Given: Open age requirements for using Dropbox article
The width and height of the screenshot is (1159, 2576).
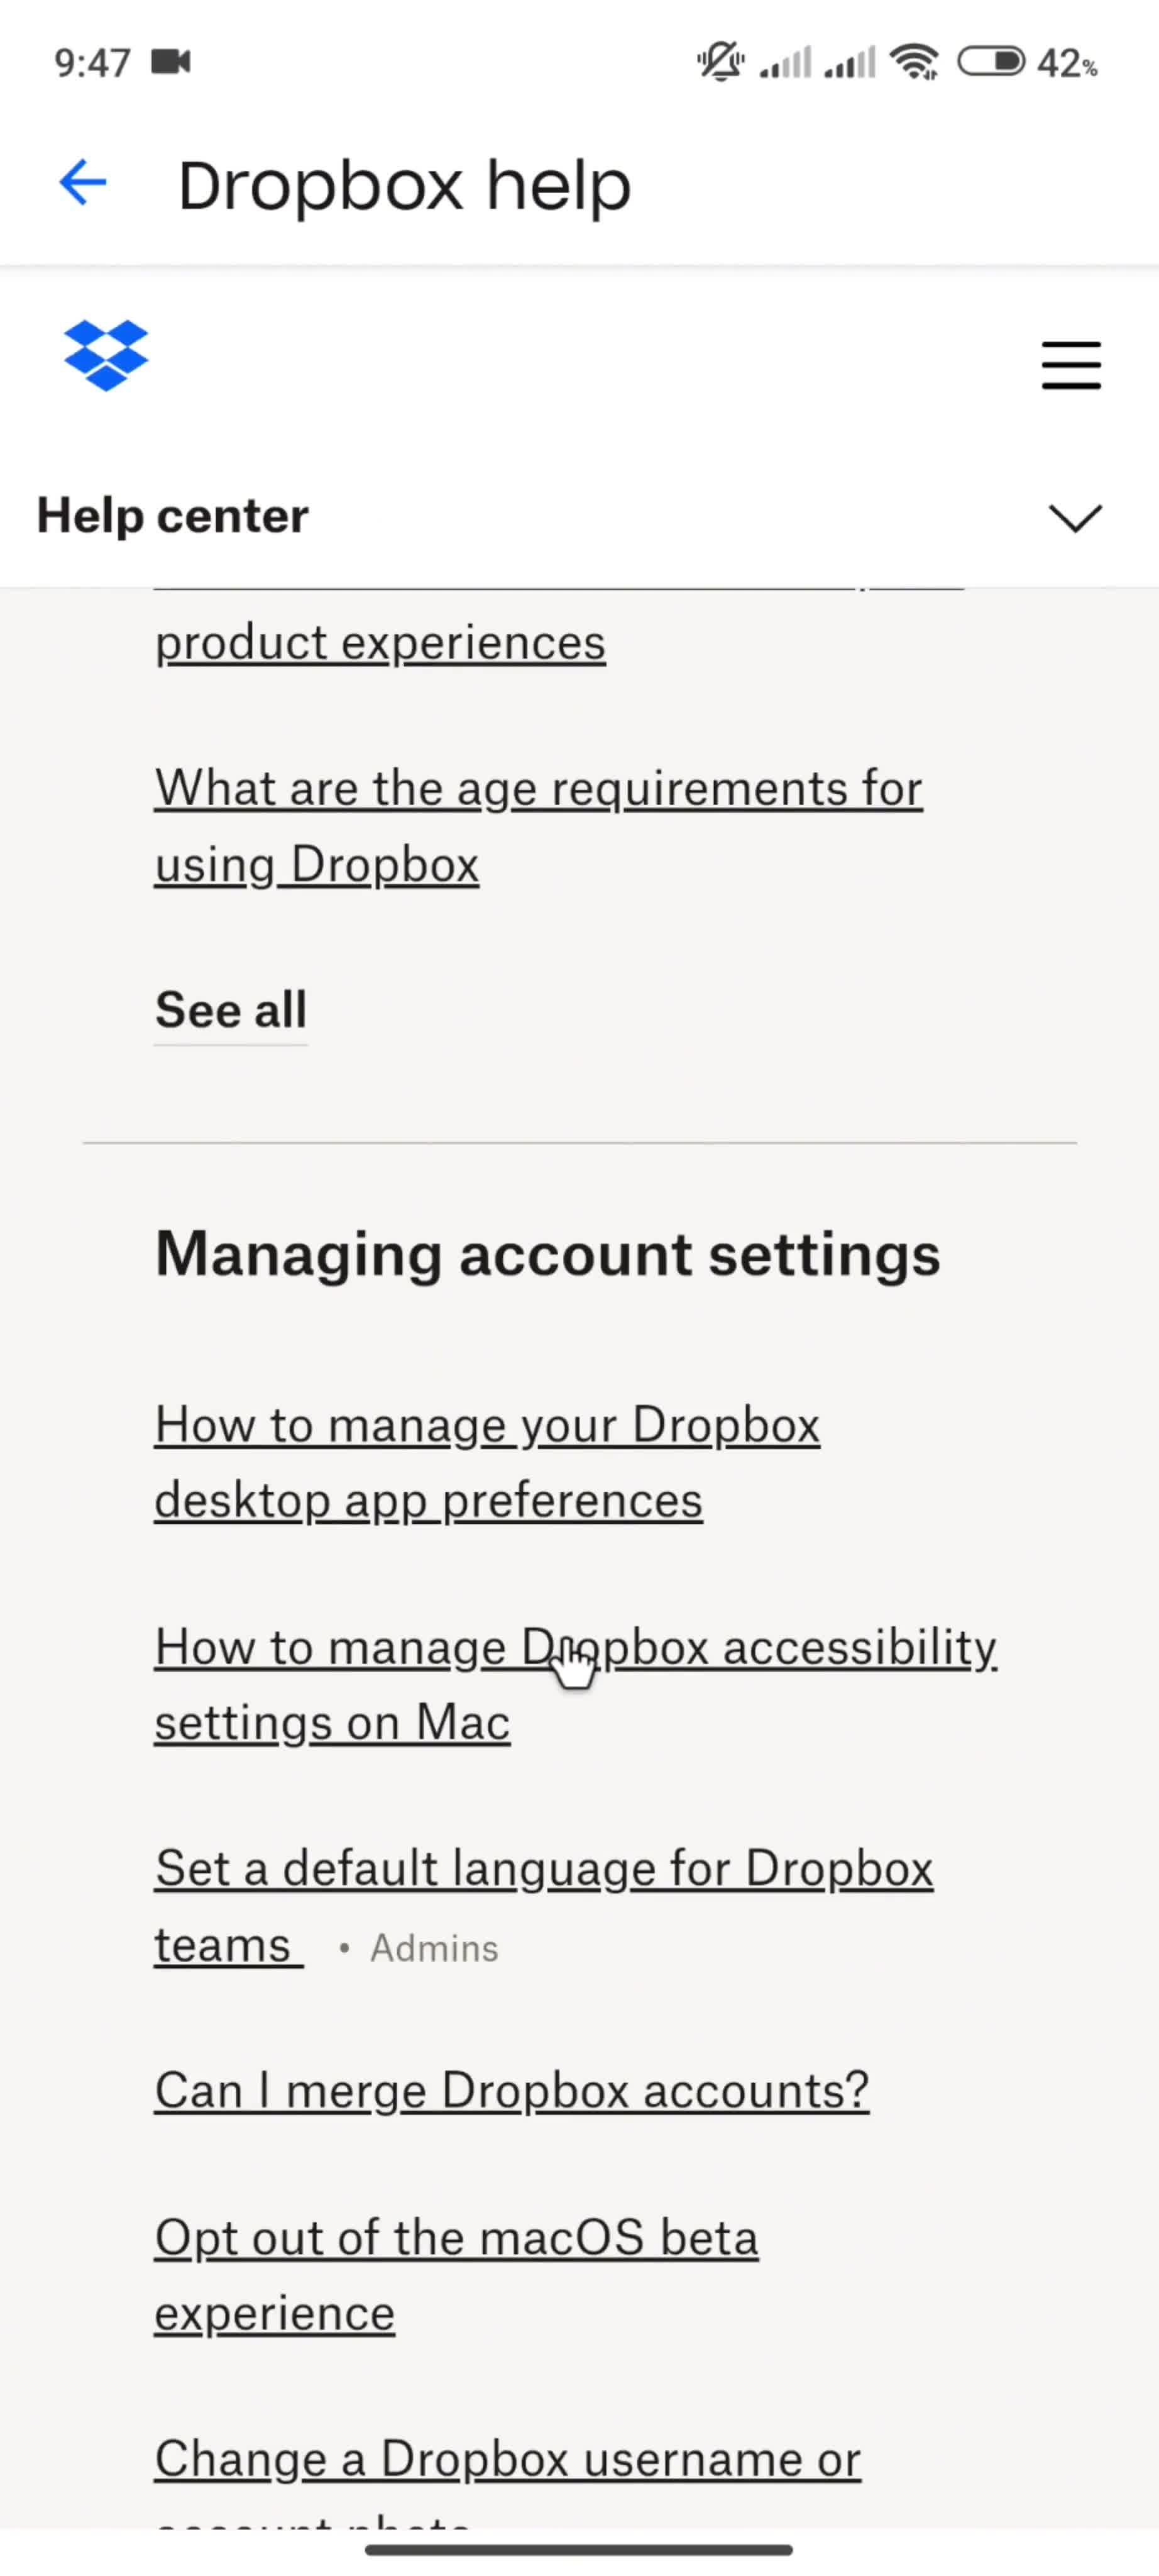Looking at the screenshot, I should pos(539,826).
